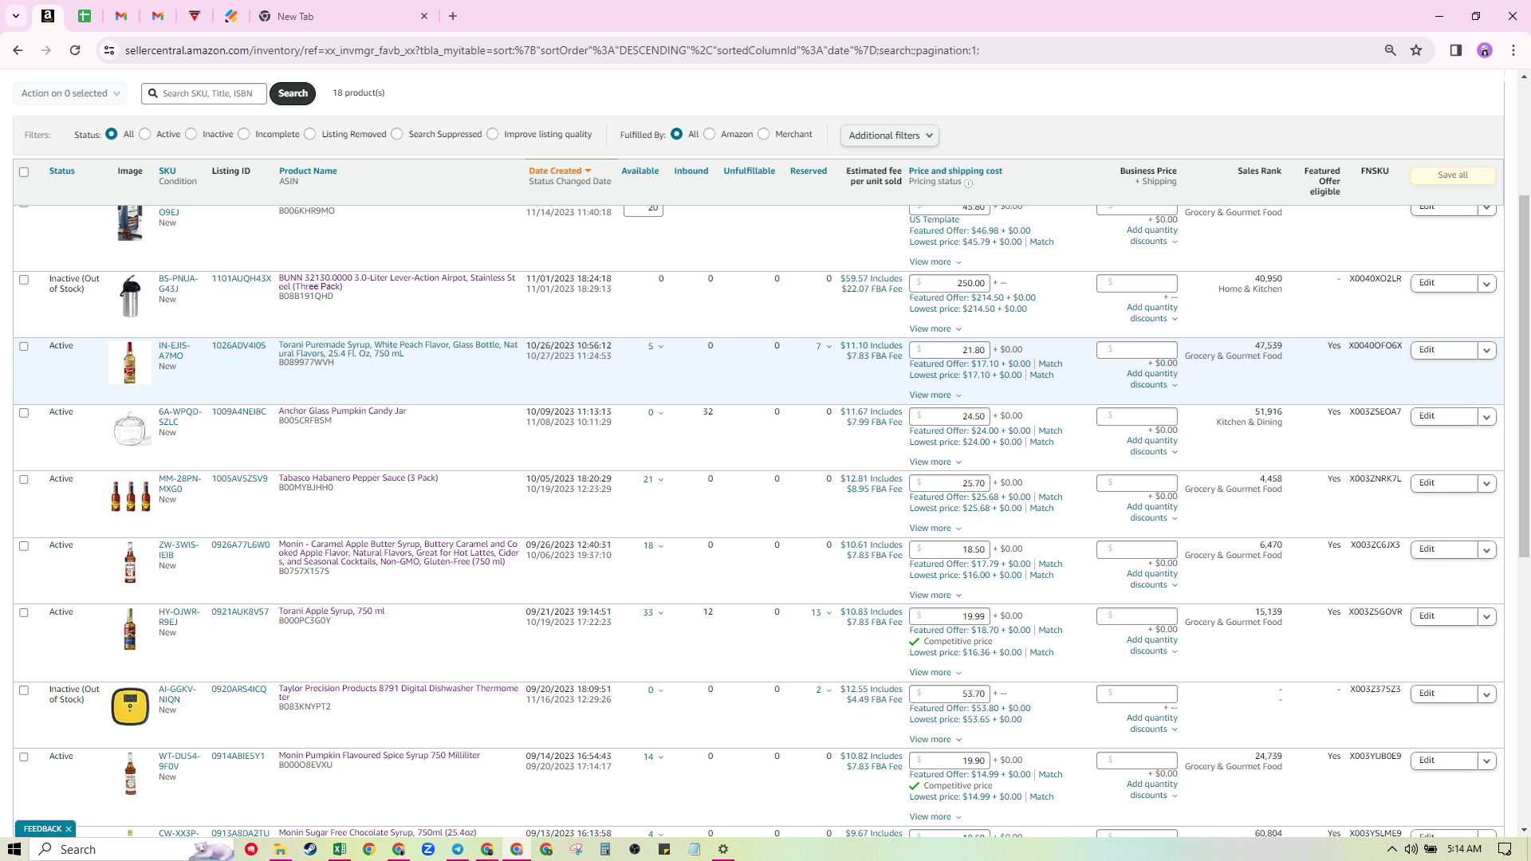Open File Explorer from the taskbar
Image resolution: width=1531 pixels, height=861 pixels.
click(280, 849)
